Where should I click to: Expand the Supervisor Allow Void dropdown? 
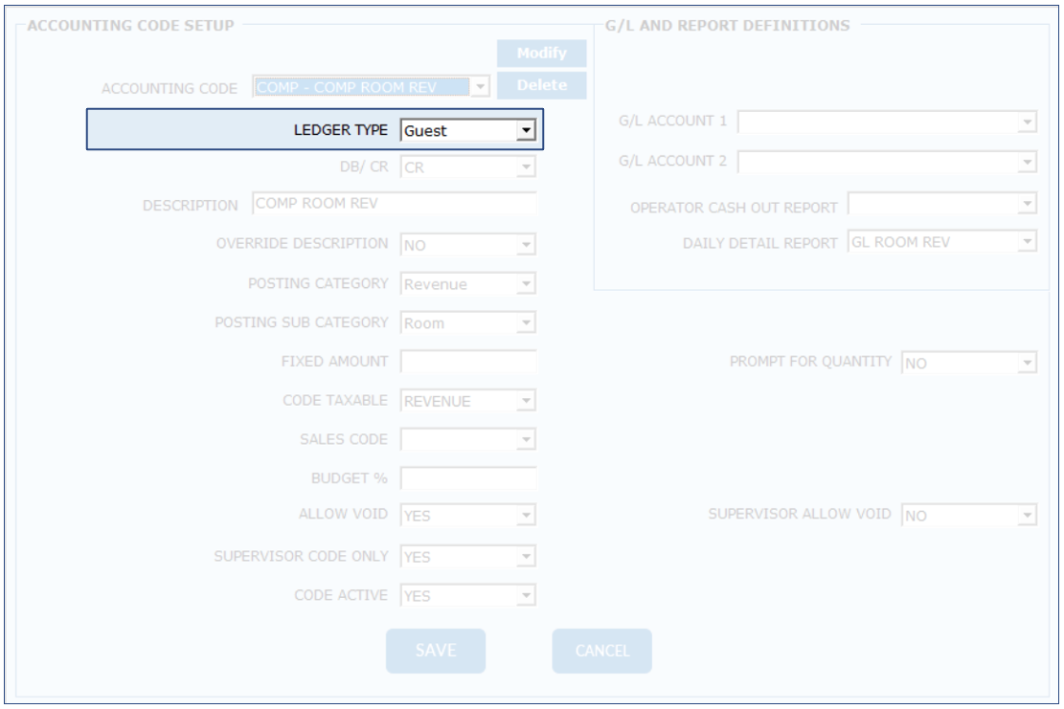[x=1027, y=516]
